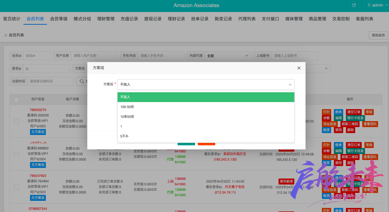Click the 约旦橘子电信 location text
This screenshot has width=389, height=212.
(x=235, y=187)
